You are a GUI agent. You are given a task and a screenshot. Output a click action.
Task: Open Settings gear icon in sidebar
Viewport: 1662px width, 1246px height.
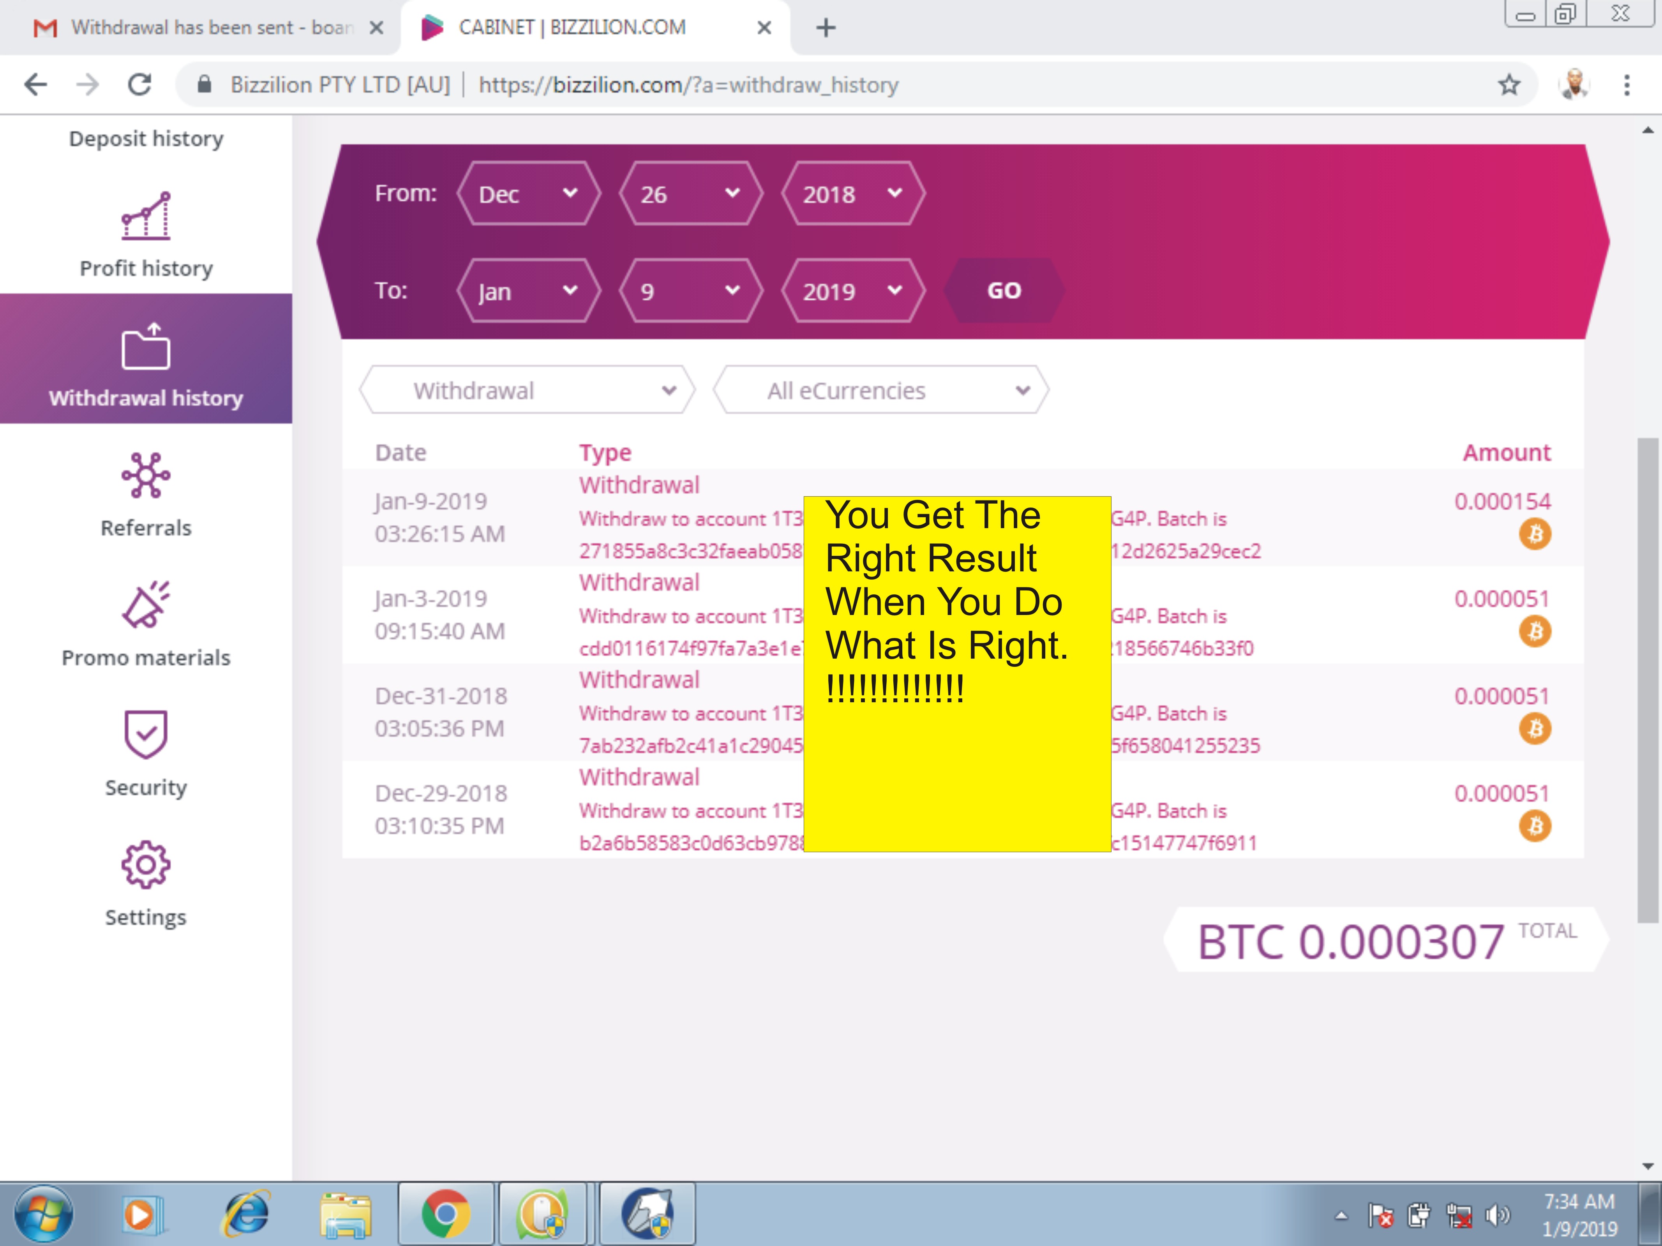[146, 864]
